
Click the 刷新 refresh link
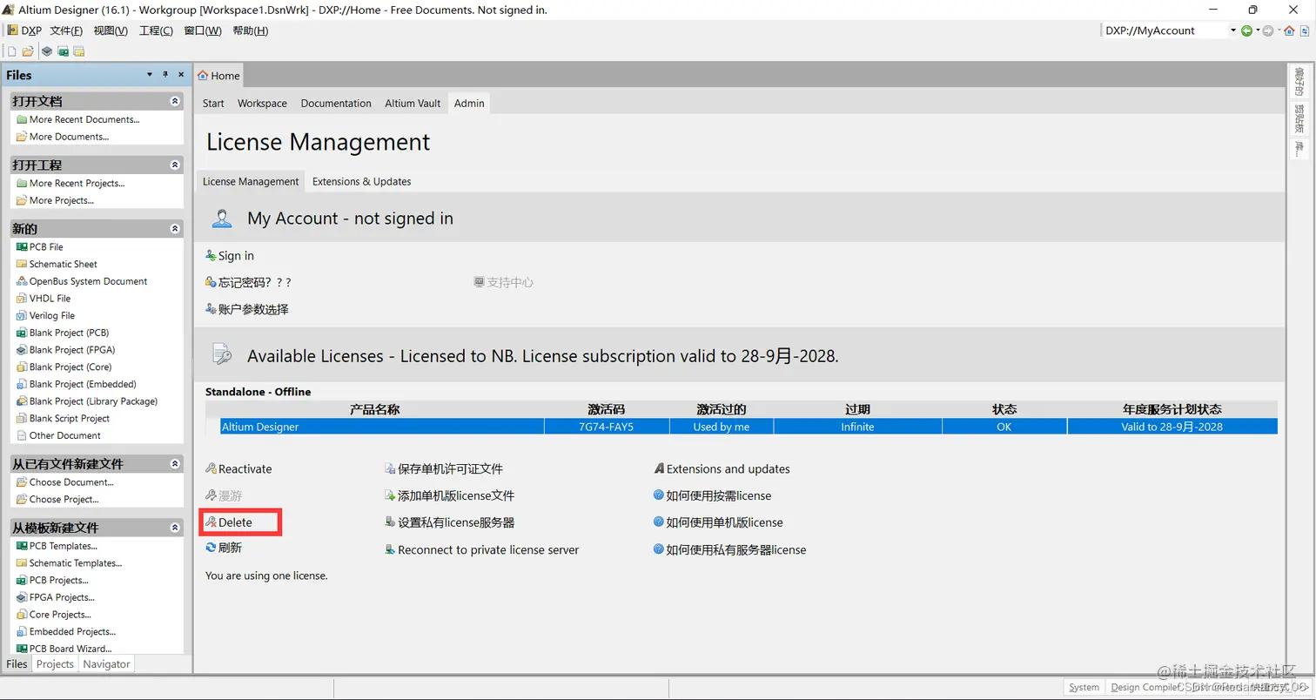click(x=224, y=548)
